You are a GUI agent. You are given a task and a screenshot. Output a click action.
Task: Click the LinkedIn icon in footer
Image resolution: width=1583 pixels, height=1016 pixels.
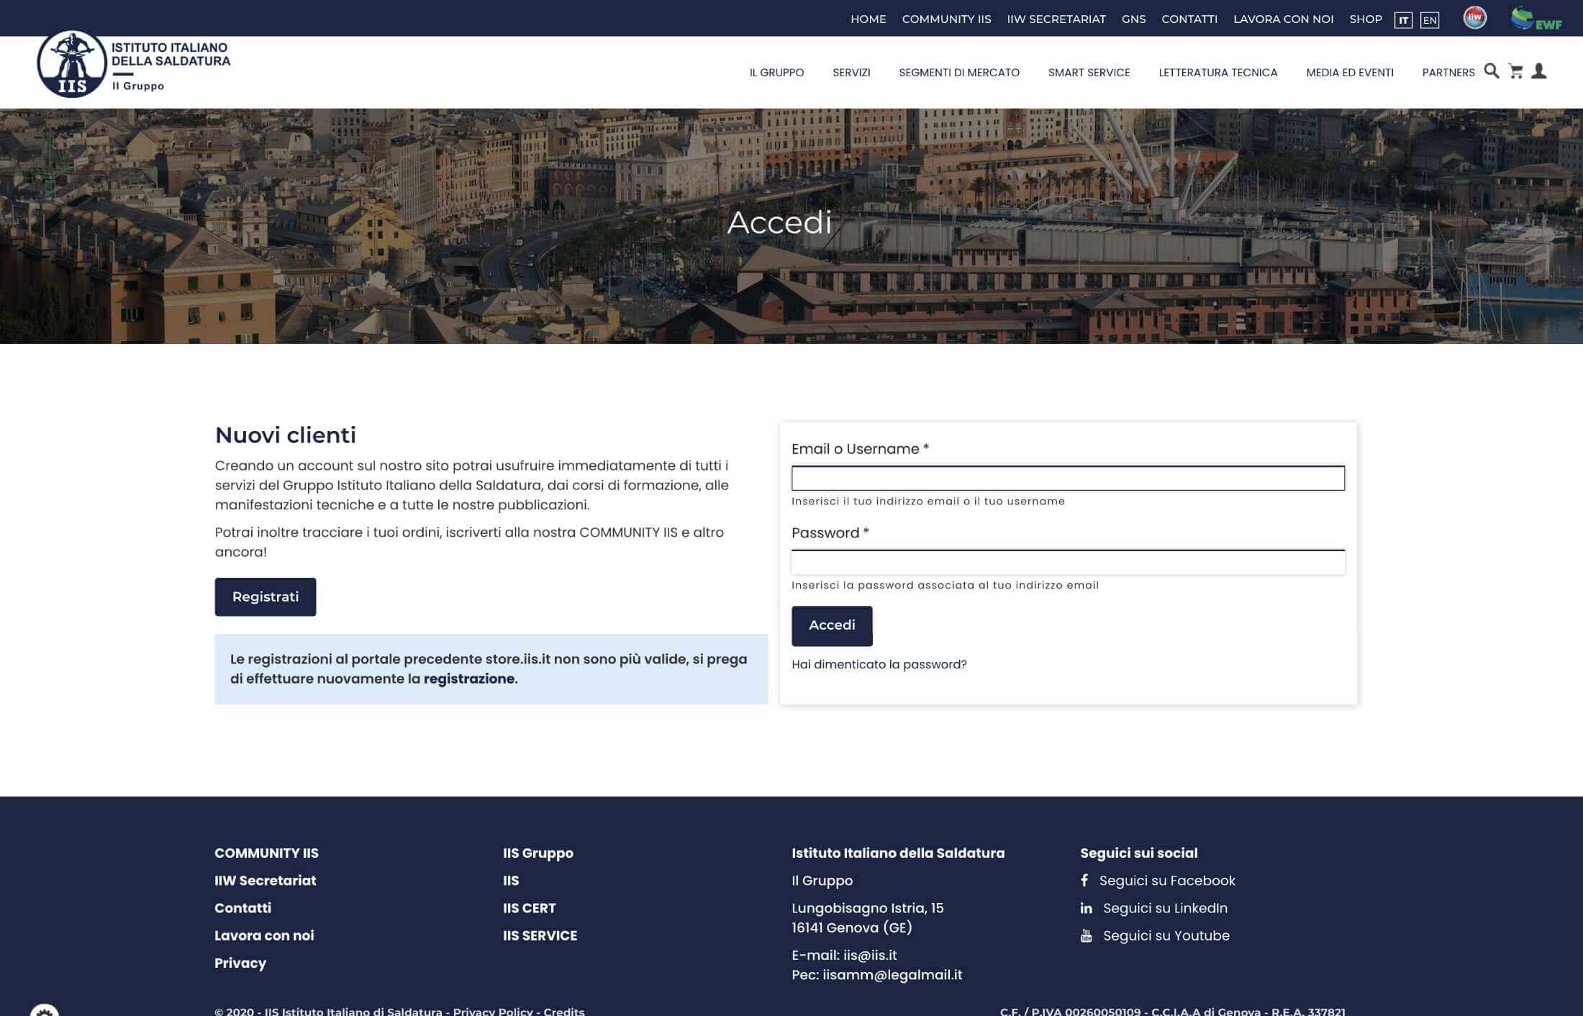pos(1086,908)
